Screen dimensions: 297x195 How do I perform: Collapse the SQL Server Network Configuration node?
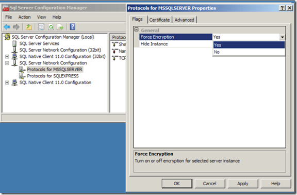point(7,63)
